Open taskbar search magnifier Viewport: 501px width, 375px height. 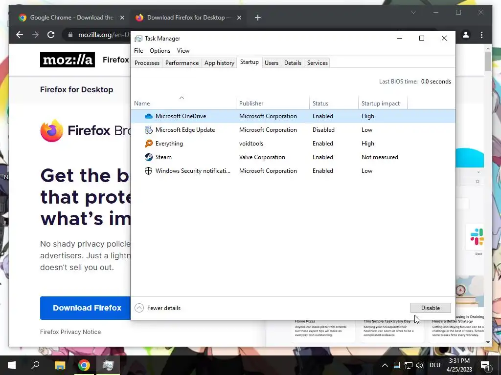click(35, 365)
